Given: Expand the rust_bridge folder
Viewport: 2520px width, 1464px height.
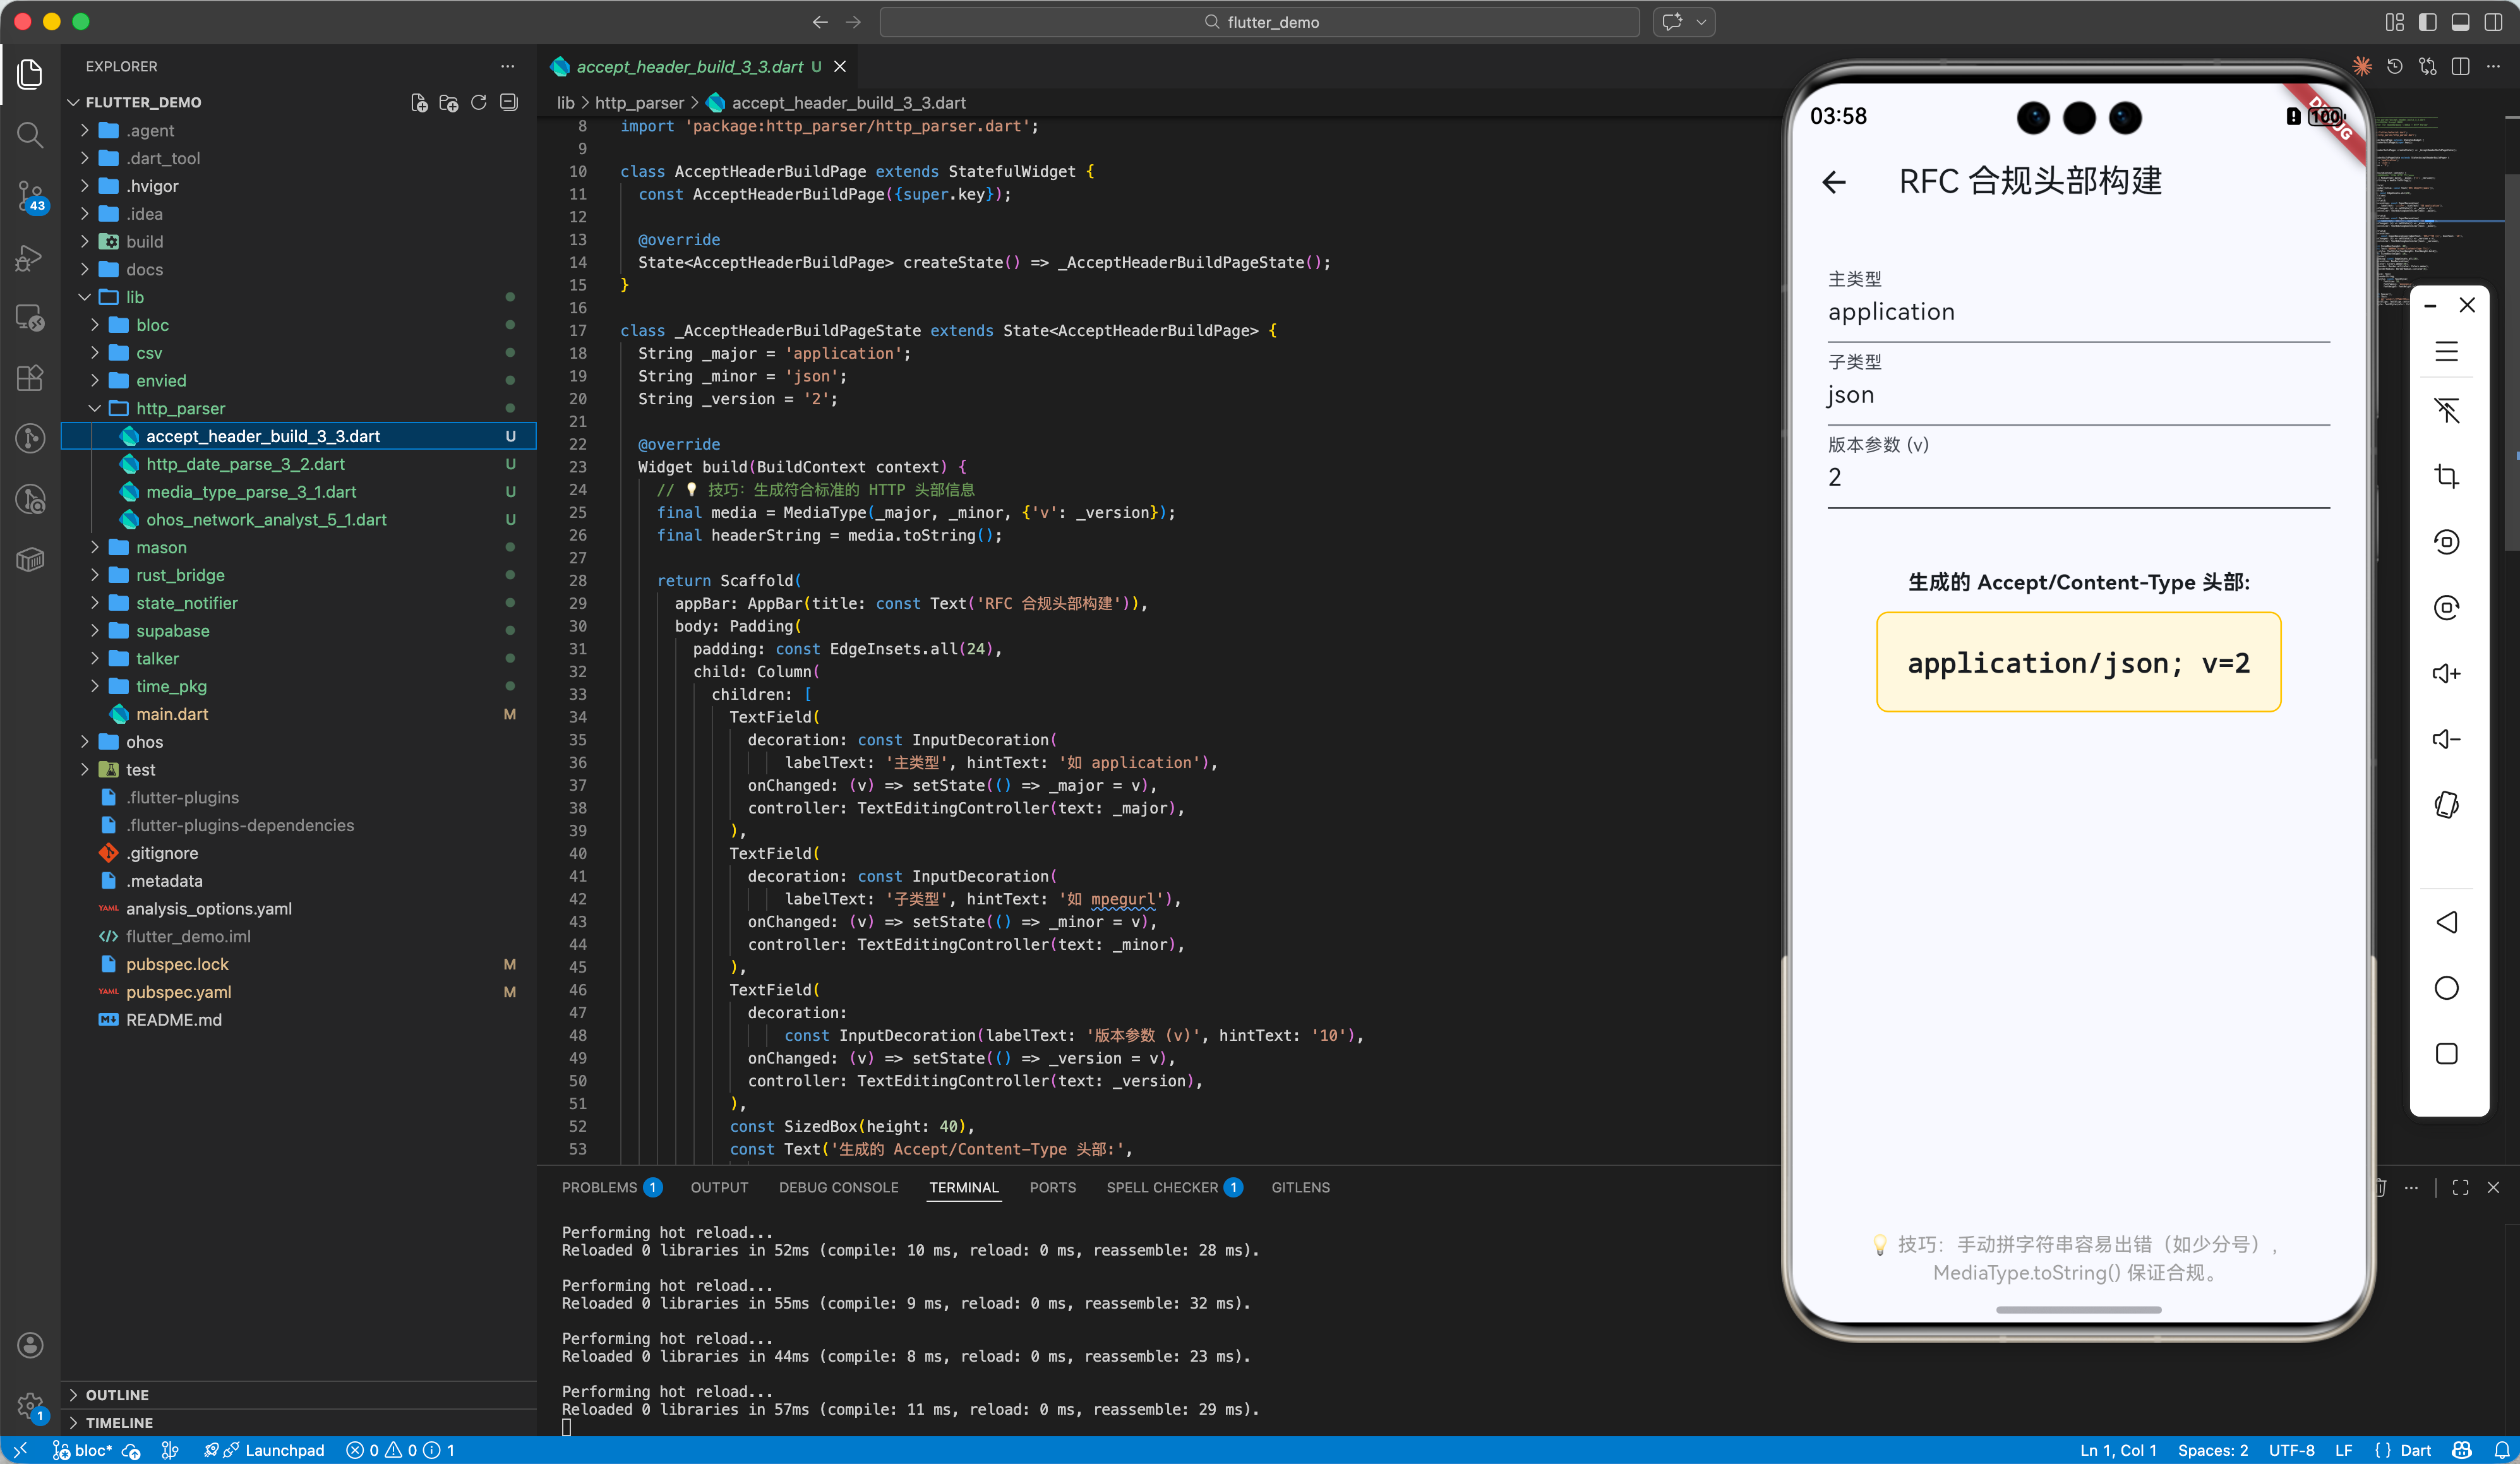Looking at the screenshot, I should [180, 575].
